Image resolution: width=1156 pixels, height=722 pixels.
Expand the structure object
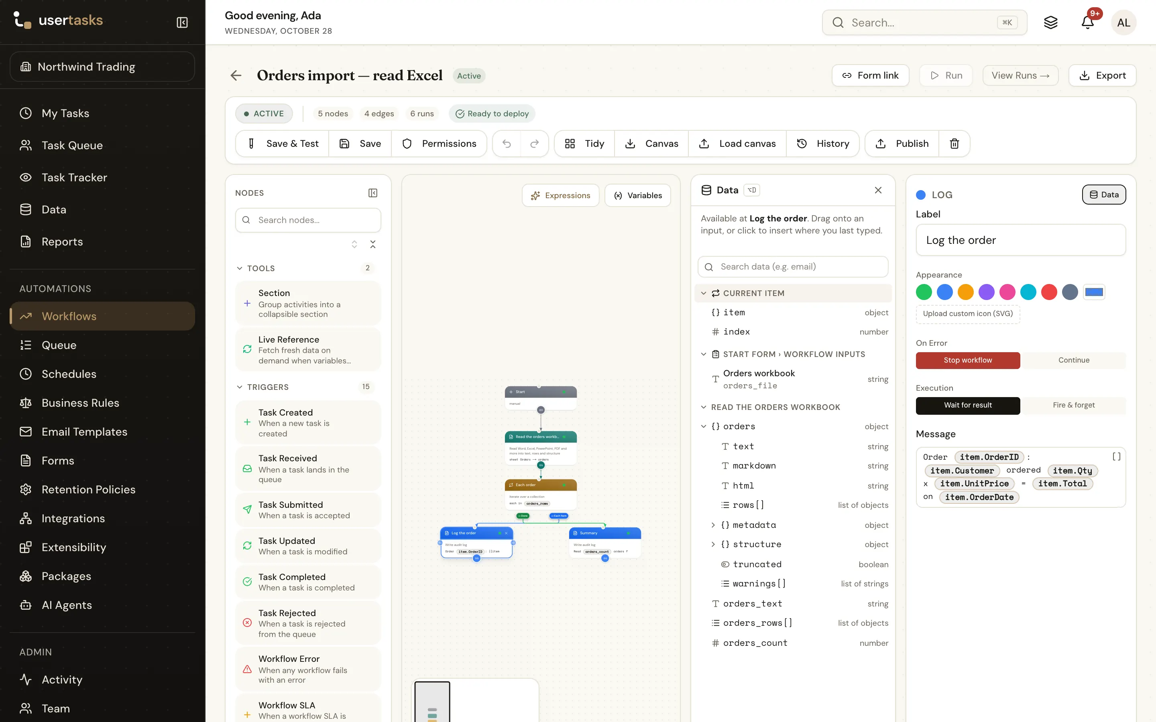pyautogui.click(x=713, y=544)
